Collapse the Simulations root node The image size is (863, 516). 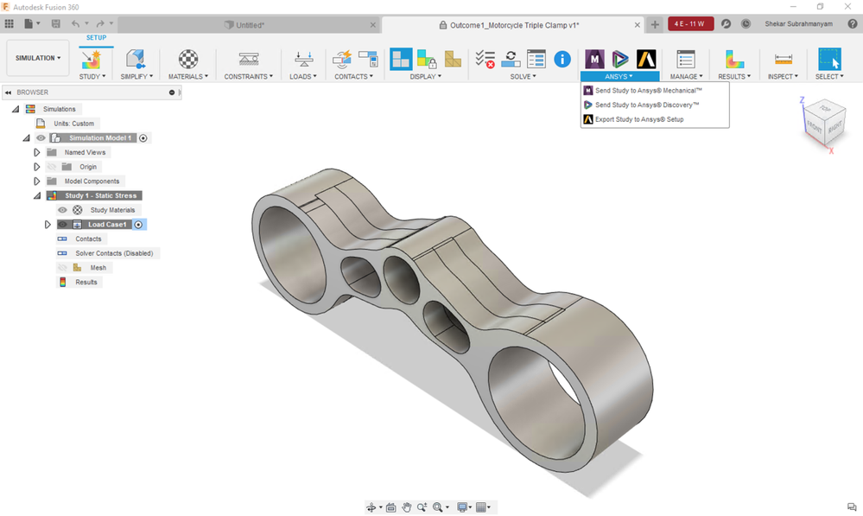(x=16, y=109)
